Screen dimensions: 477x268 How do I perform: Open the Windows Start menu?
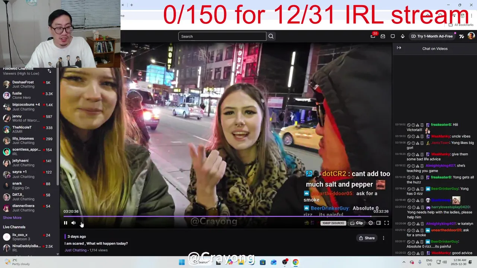(181, 262)
